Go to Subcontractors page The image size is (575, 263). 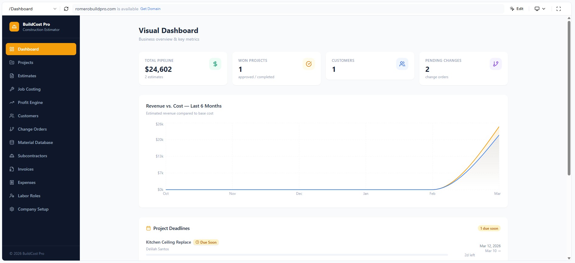(41, 156)
